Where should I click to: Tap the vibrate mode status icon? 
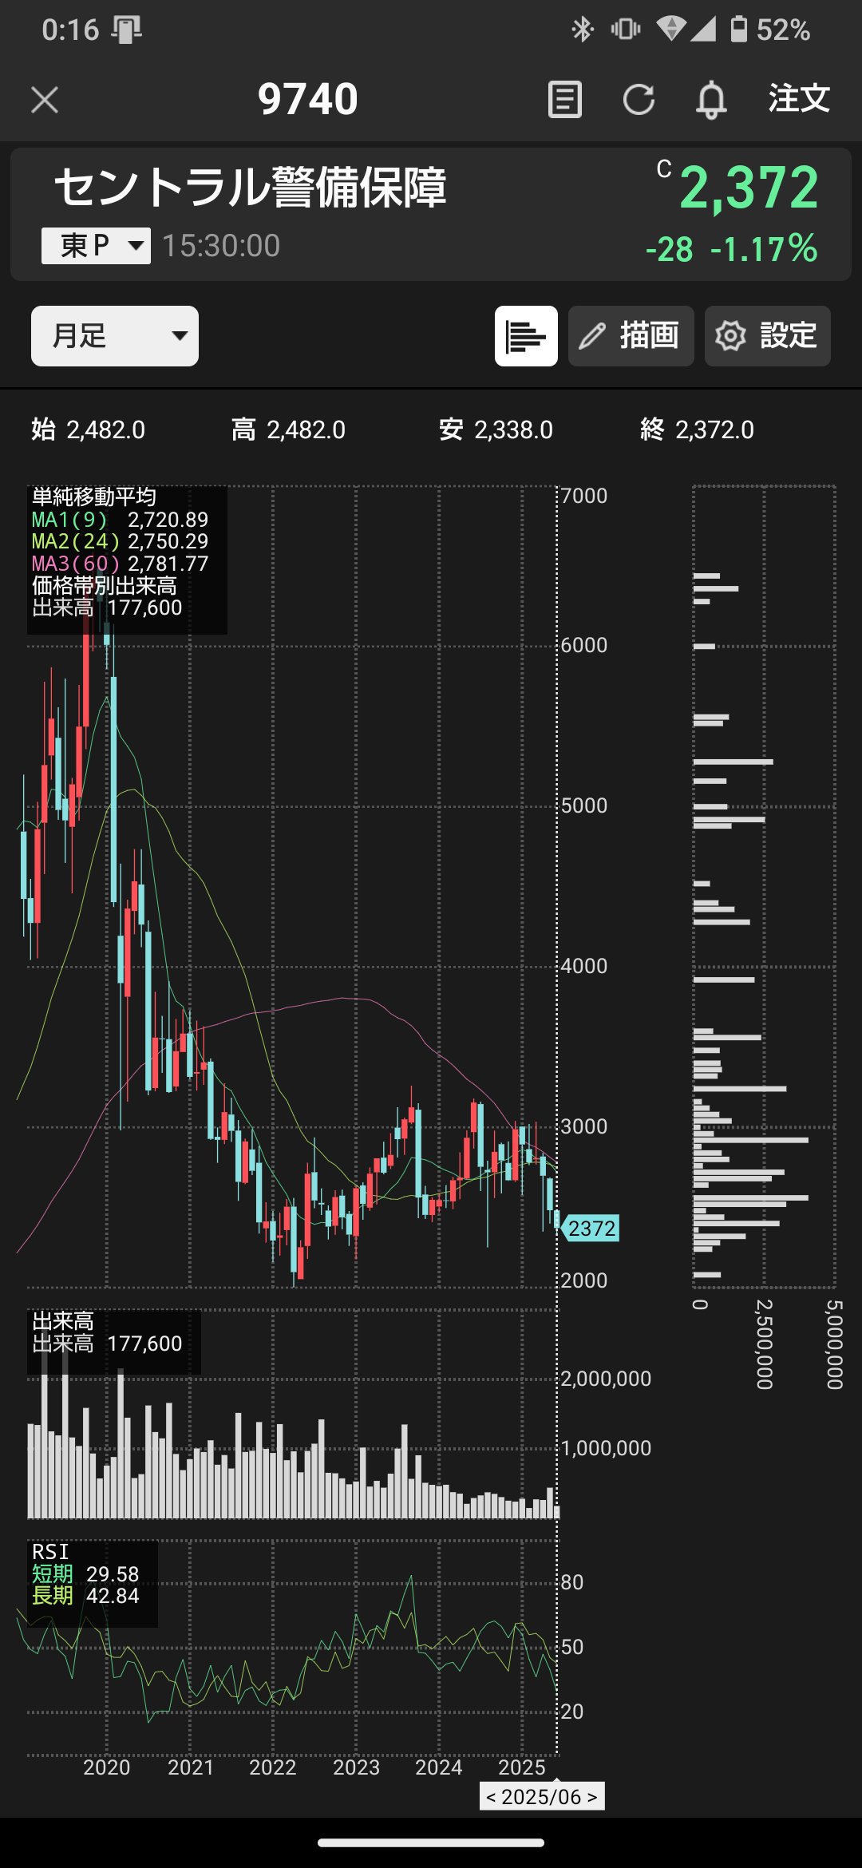click(626, 30)
